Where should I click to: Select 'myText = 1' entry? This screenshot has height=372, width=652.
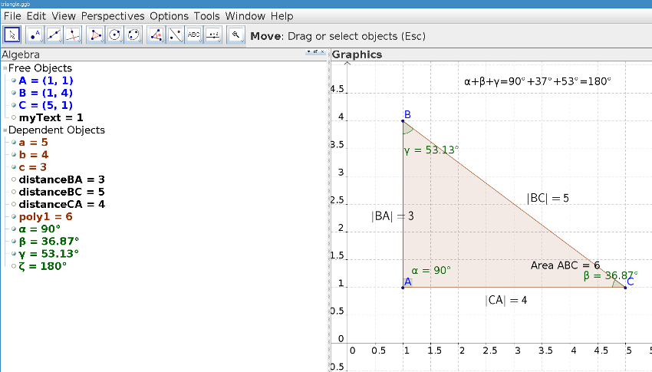tap(51, 117)
